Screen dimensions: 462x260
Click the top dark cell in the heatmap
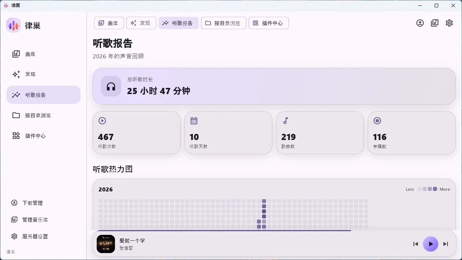tap(264, 201)
